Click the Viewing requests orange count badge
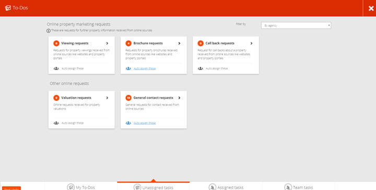Screen dimensions: 376x190 [x=56, y=43]
